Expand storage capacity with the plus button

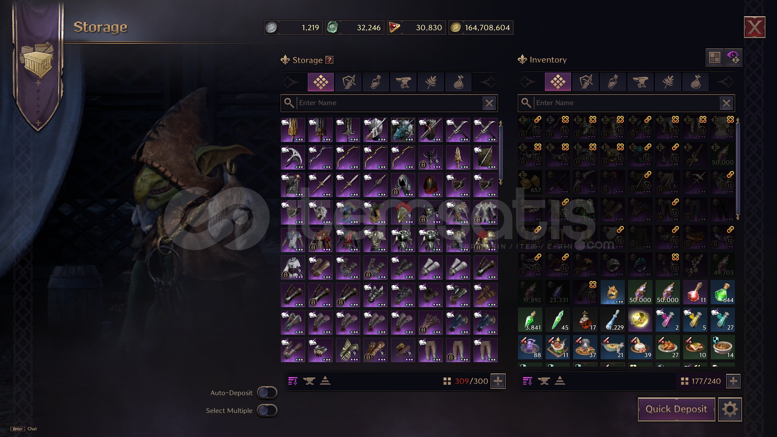(498, 381)
